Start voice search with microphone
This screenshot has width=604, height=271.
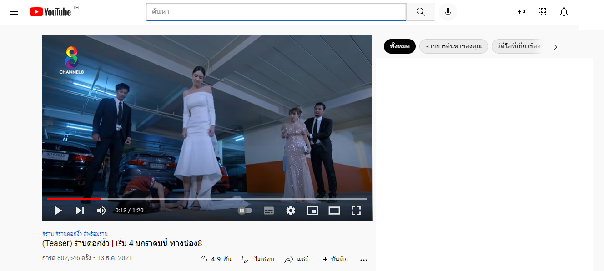[x=448, y=12]
